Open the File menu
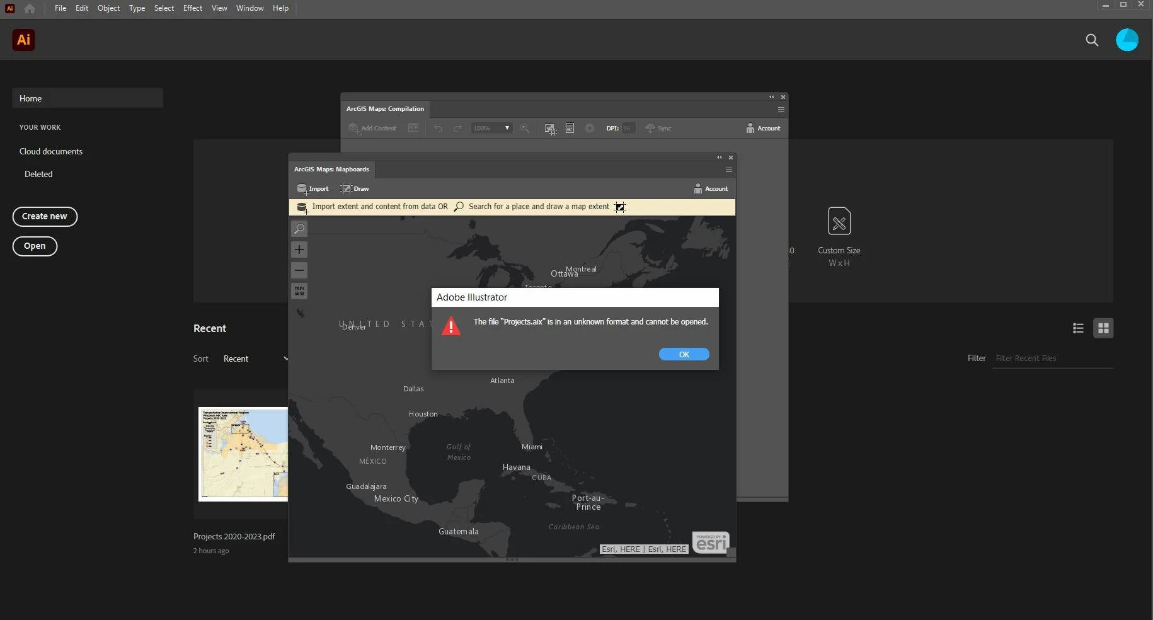The width and height of the screenshot is (1153, 620). [x=60, y=8]
